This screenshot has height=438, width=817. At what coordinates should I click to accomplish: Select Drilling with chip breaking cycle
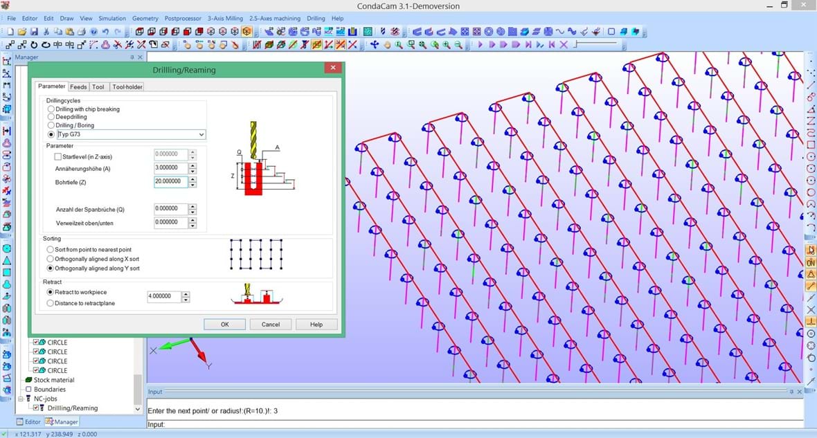coord(51,109)
